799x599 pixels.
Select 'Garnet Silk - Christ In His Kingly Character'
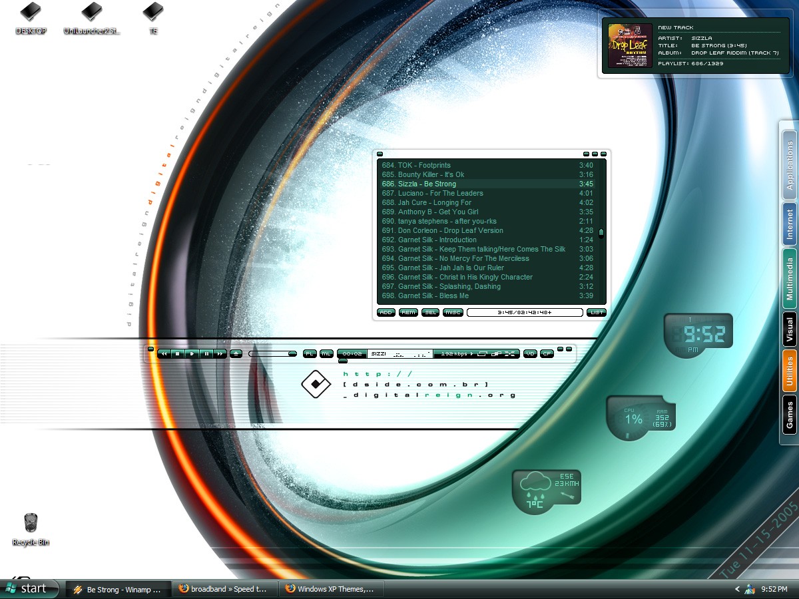point(487,277)
